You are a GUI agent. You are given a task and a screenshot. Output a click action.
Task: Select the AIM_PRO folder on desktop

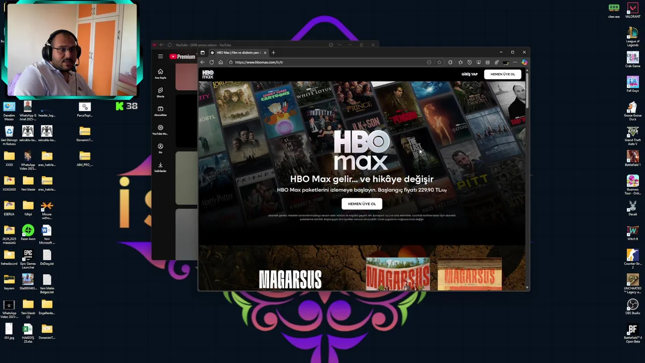pyautogui.click(x=85, y=158)
